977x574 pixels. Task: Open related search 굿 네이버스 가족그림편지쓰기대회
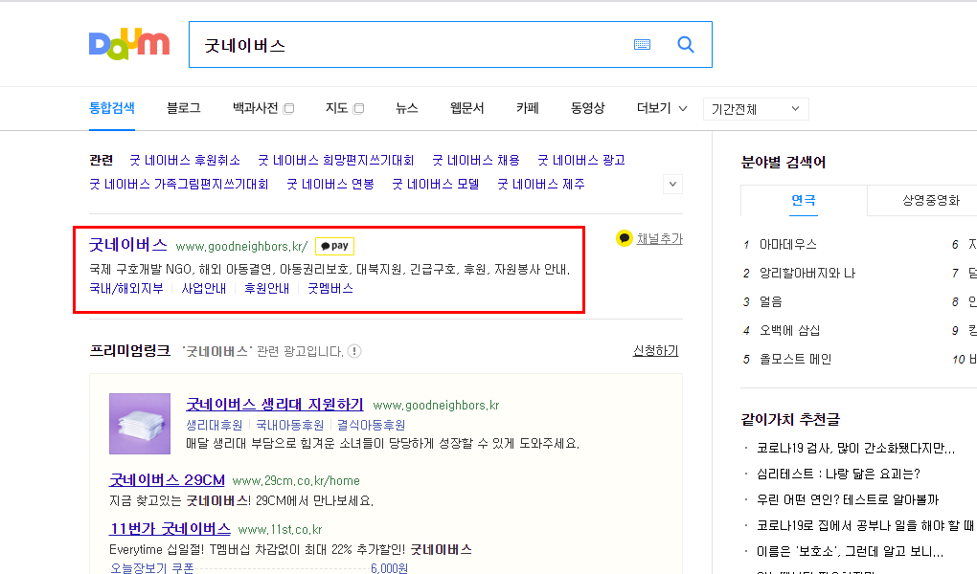[x=179, y=185]
